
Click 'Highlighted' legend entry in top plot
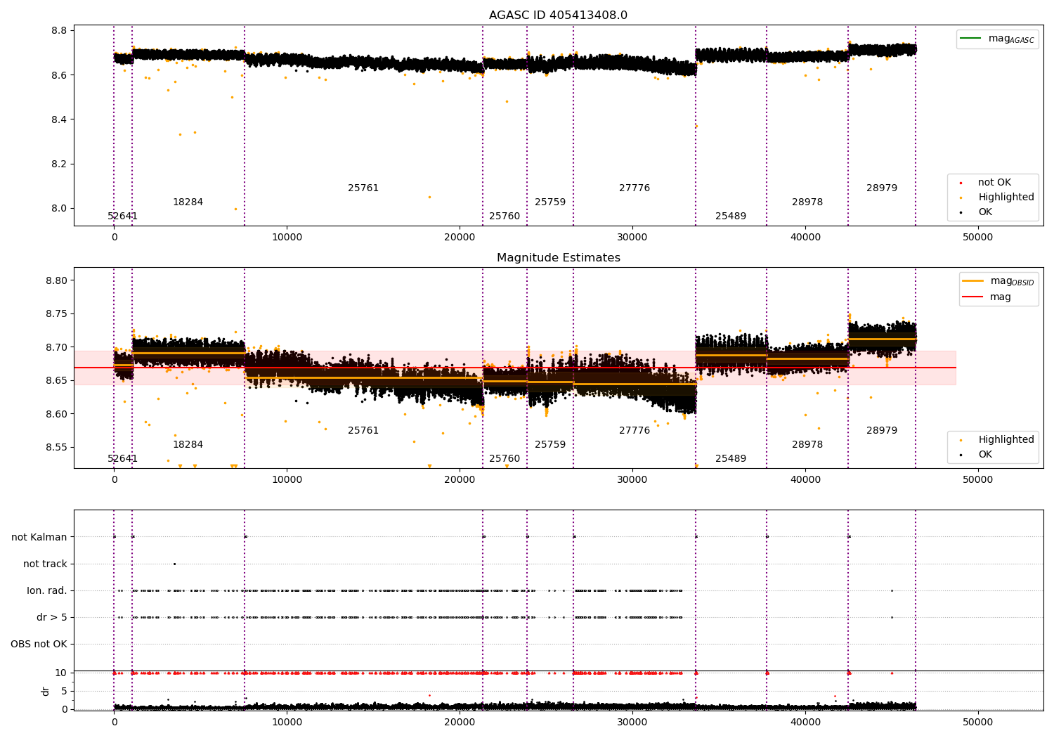pos(998,198)
